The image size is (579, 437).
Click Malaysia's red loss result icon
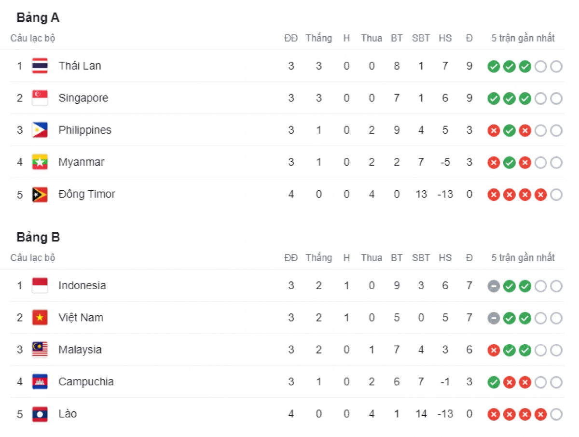click(494, 351)
